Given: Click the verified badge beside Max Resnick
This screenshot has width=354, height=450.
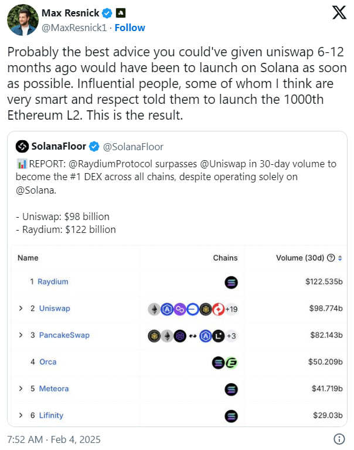Looking at the screenshot, I should click(107, 13).
